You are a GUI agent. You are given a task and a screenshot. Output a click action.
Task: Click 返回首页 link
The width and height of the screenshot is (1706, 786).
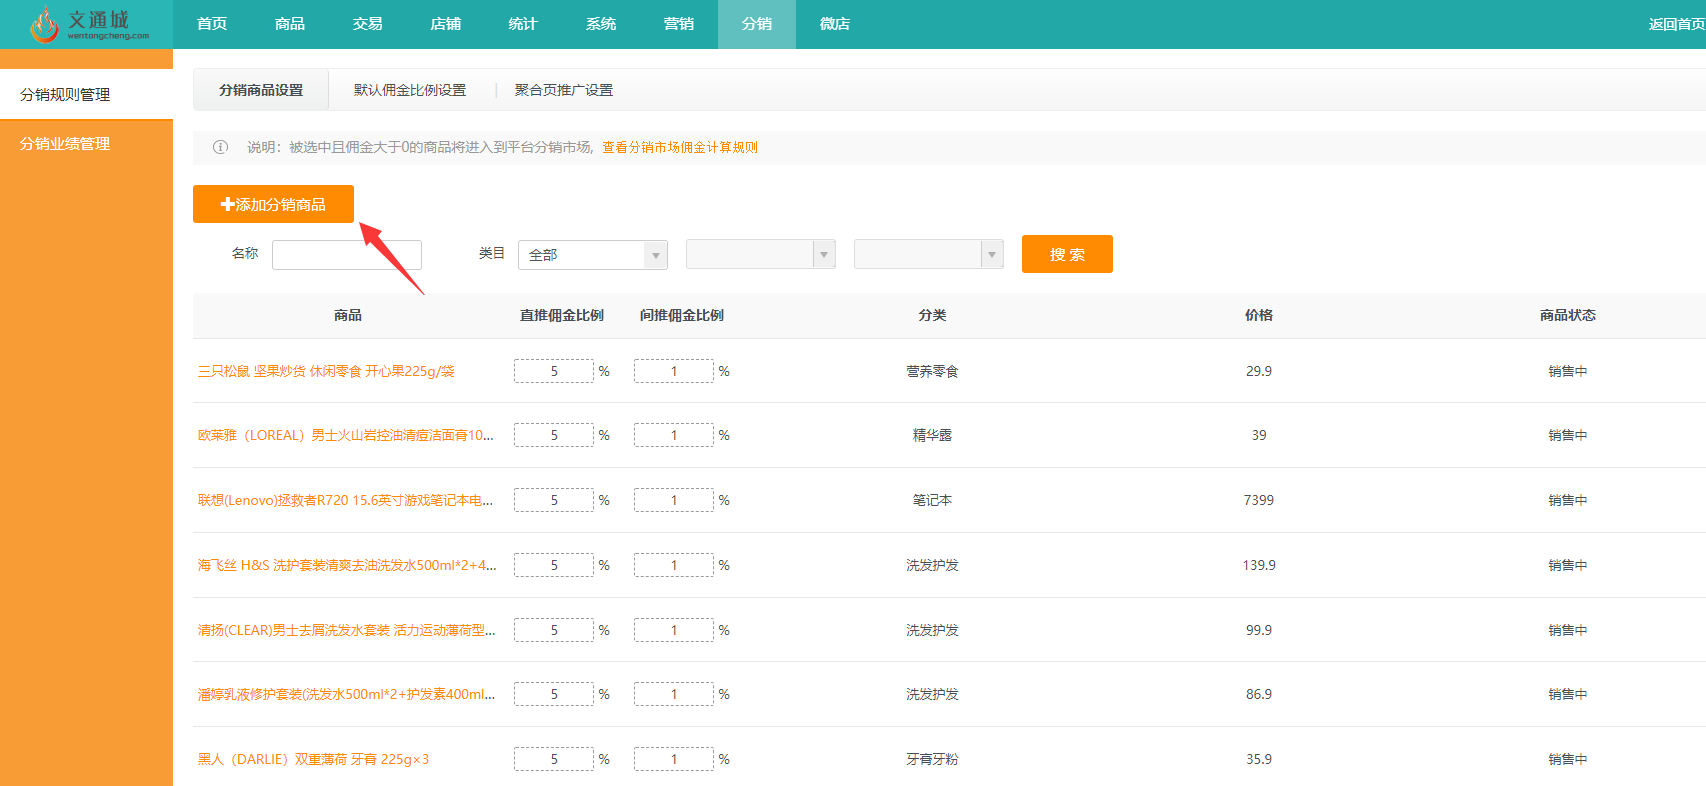(x=1676, y=24)
